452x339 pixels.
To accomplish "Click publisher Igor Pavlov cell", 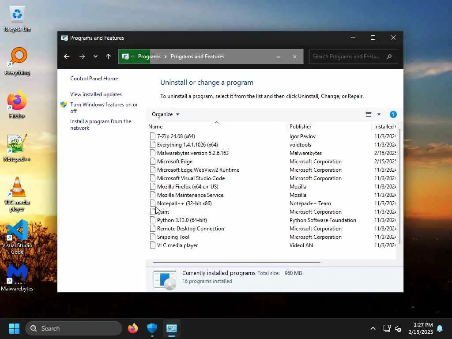I will click(x=302, y=136).
